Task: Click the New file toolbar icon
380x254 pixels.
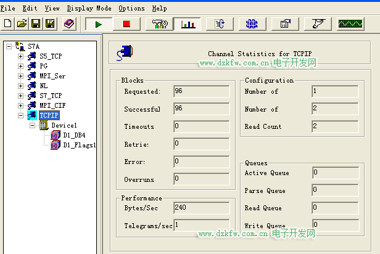Action: (8, 24)
